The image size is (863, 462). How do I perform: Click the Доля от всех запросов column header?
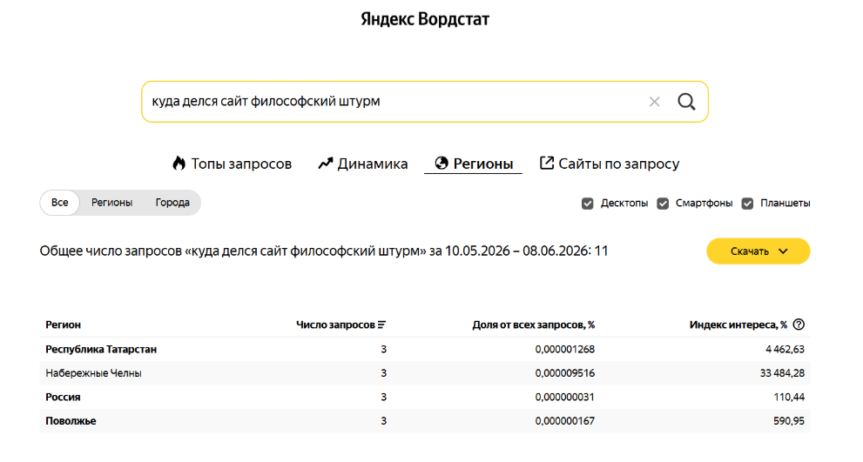coord(533,325)
